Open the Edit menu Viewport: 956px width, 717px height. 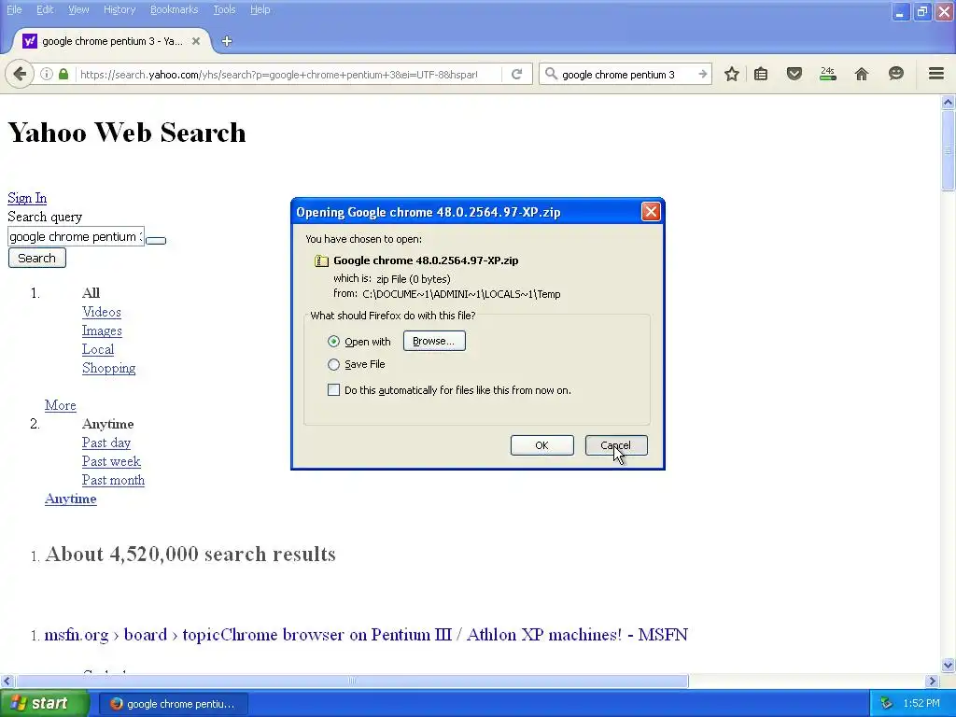tap(45, 9)
